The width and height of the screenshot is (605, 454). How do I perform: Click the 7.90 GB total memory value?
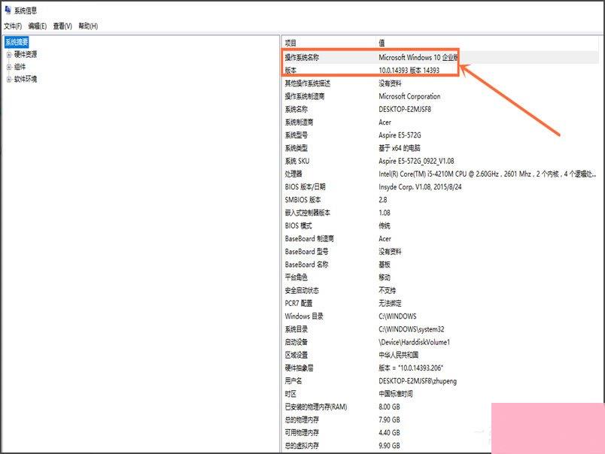389,419
